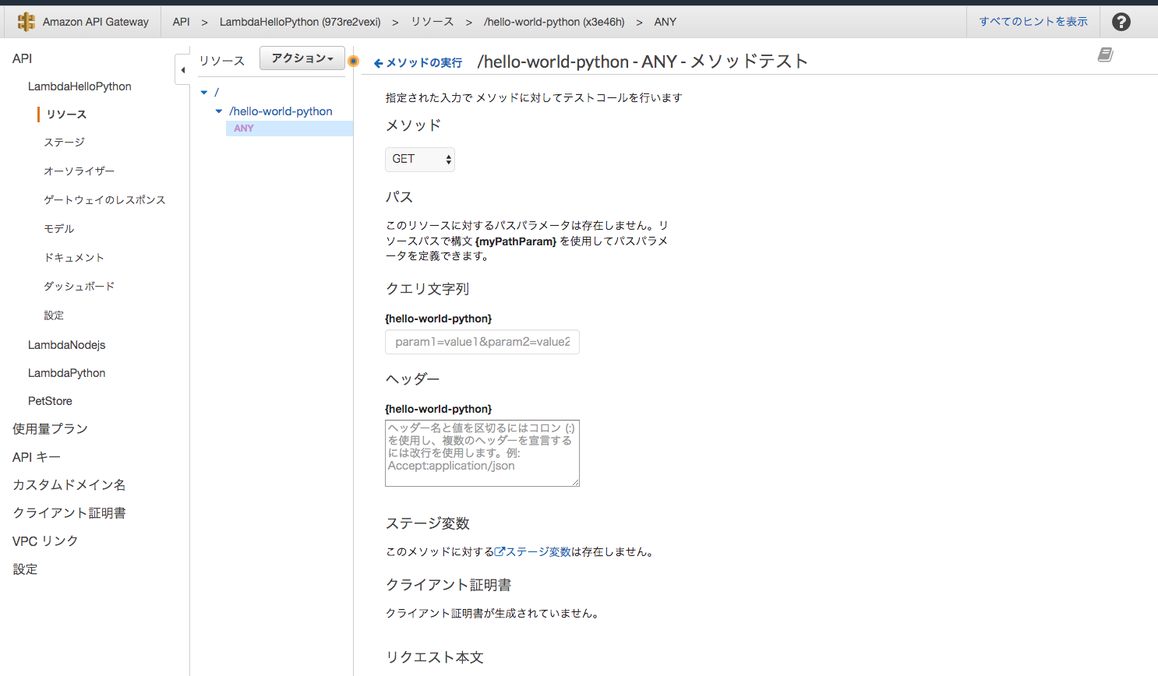
Task: Click LambdaHelloPython (973re2vexi) breadcrumb
Action: click(x=300, y=22)
